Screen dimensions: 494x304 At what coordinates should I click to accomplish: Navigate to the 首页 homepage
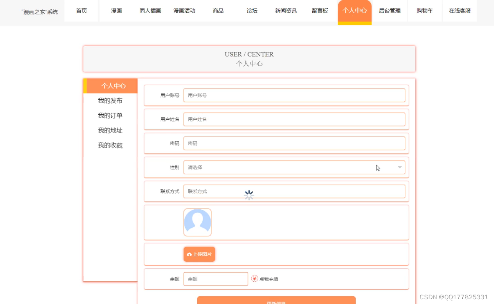tap(81, 11)
